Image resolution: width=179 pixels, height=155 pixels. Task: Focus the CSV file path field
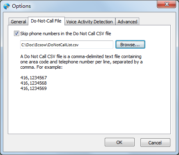tap(67, 45)
